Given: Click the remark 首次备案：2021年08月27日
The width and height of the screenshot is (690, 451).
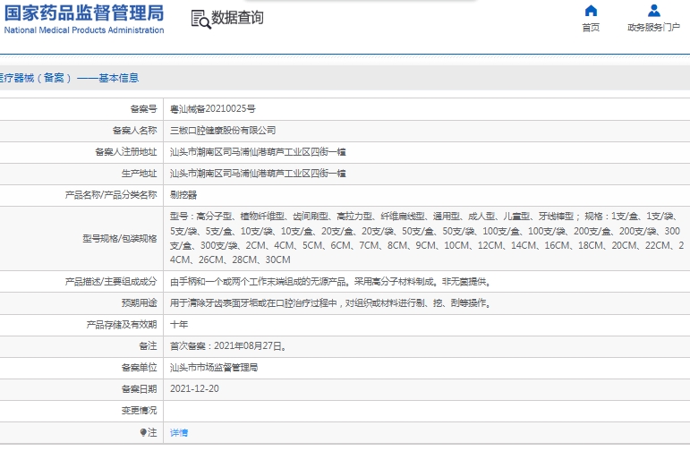Looking at the screenshot, I should click(229, 346).
